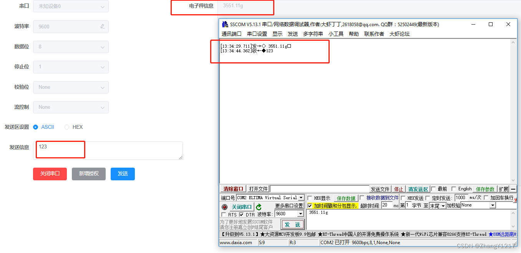Screen dimensions: 521x253
Task: Open the 停止位 dropdown showing 1
Action: click(x=71, y=67)
